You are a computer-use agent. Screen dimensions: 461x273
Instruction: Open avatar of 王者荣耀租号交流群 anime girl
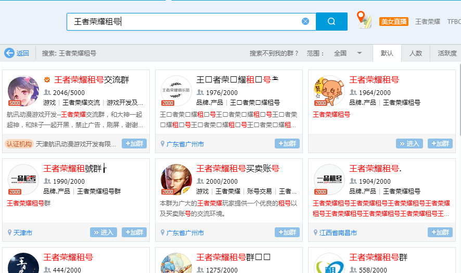[23, 91]
